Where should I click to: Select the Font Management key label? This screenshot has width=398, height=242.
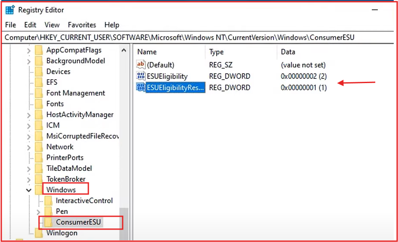tap(75, 93)
